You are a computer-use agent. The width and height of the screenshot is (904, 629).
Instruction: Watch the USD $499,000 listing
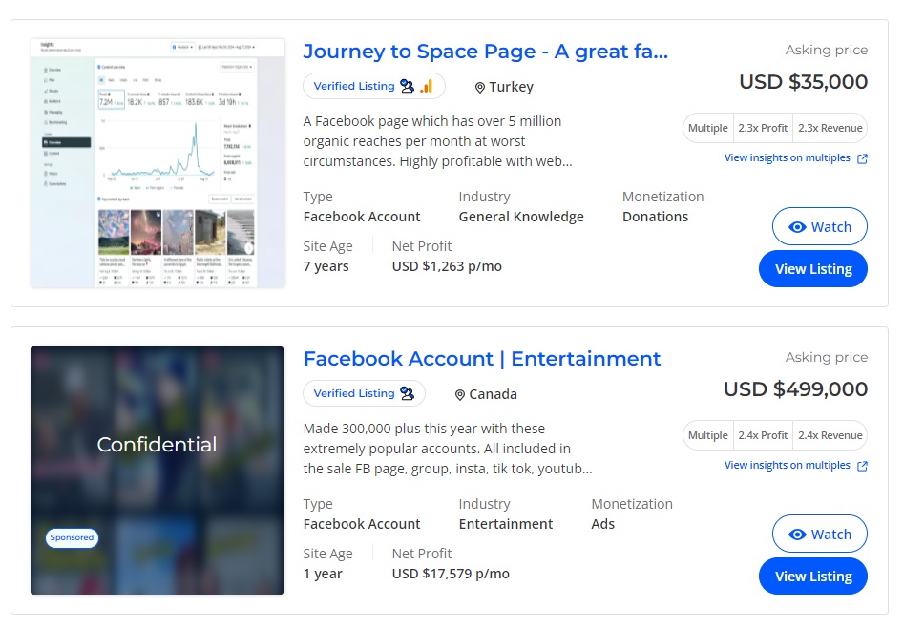(820, 534)
